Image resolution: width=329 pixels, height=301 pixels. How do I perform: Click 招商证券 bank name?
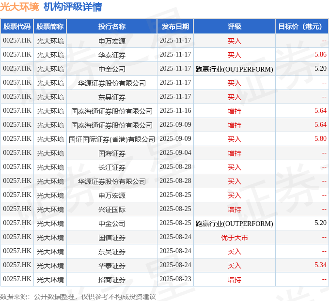(112, 280)
